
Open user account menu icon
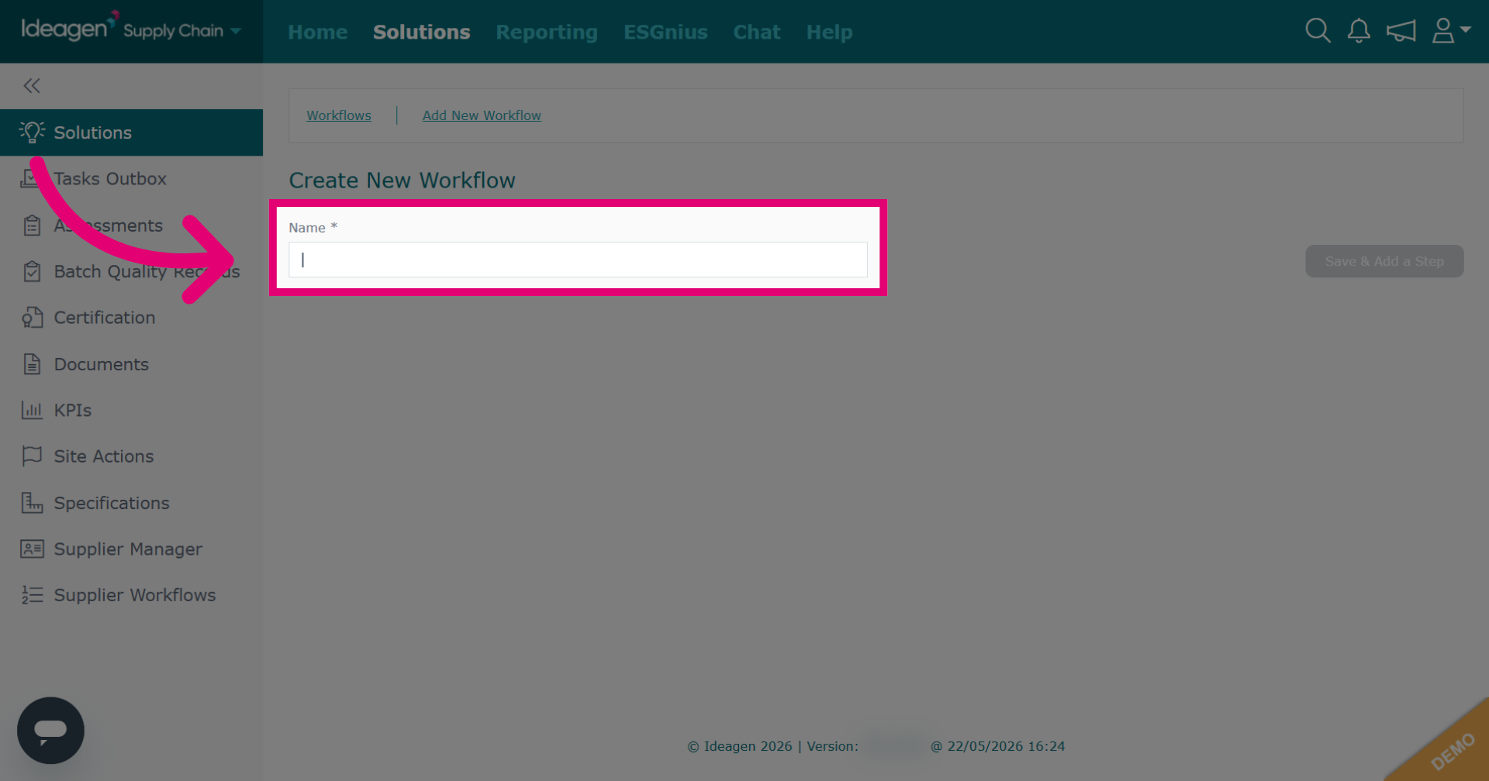[1451, 31]
